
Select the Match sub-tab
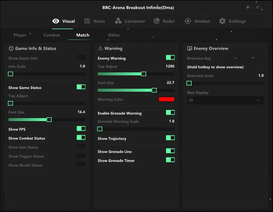coord(83,35)
